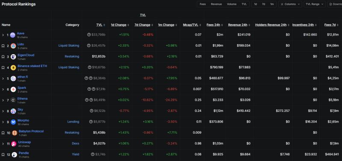Click the question mark icon beside Aave TVL
This screenshot has width=342, height=161.
coord(89,35)
